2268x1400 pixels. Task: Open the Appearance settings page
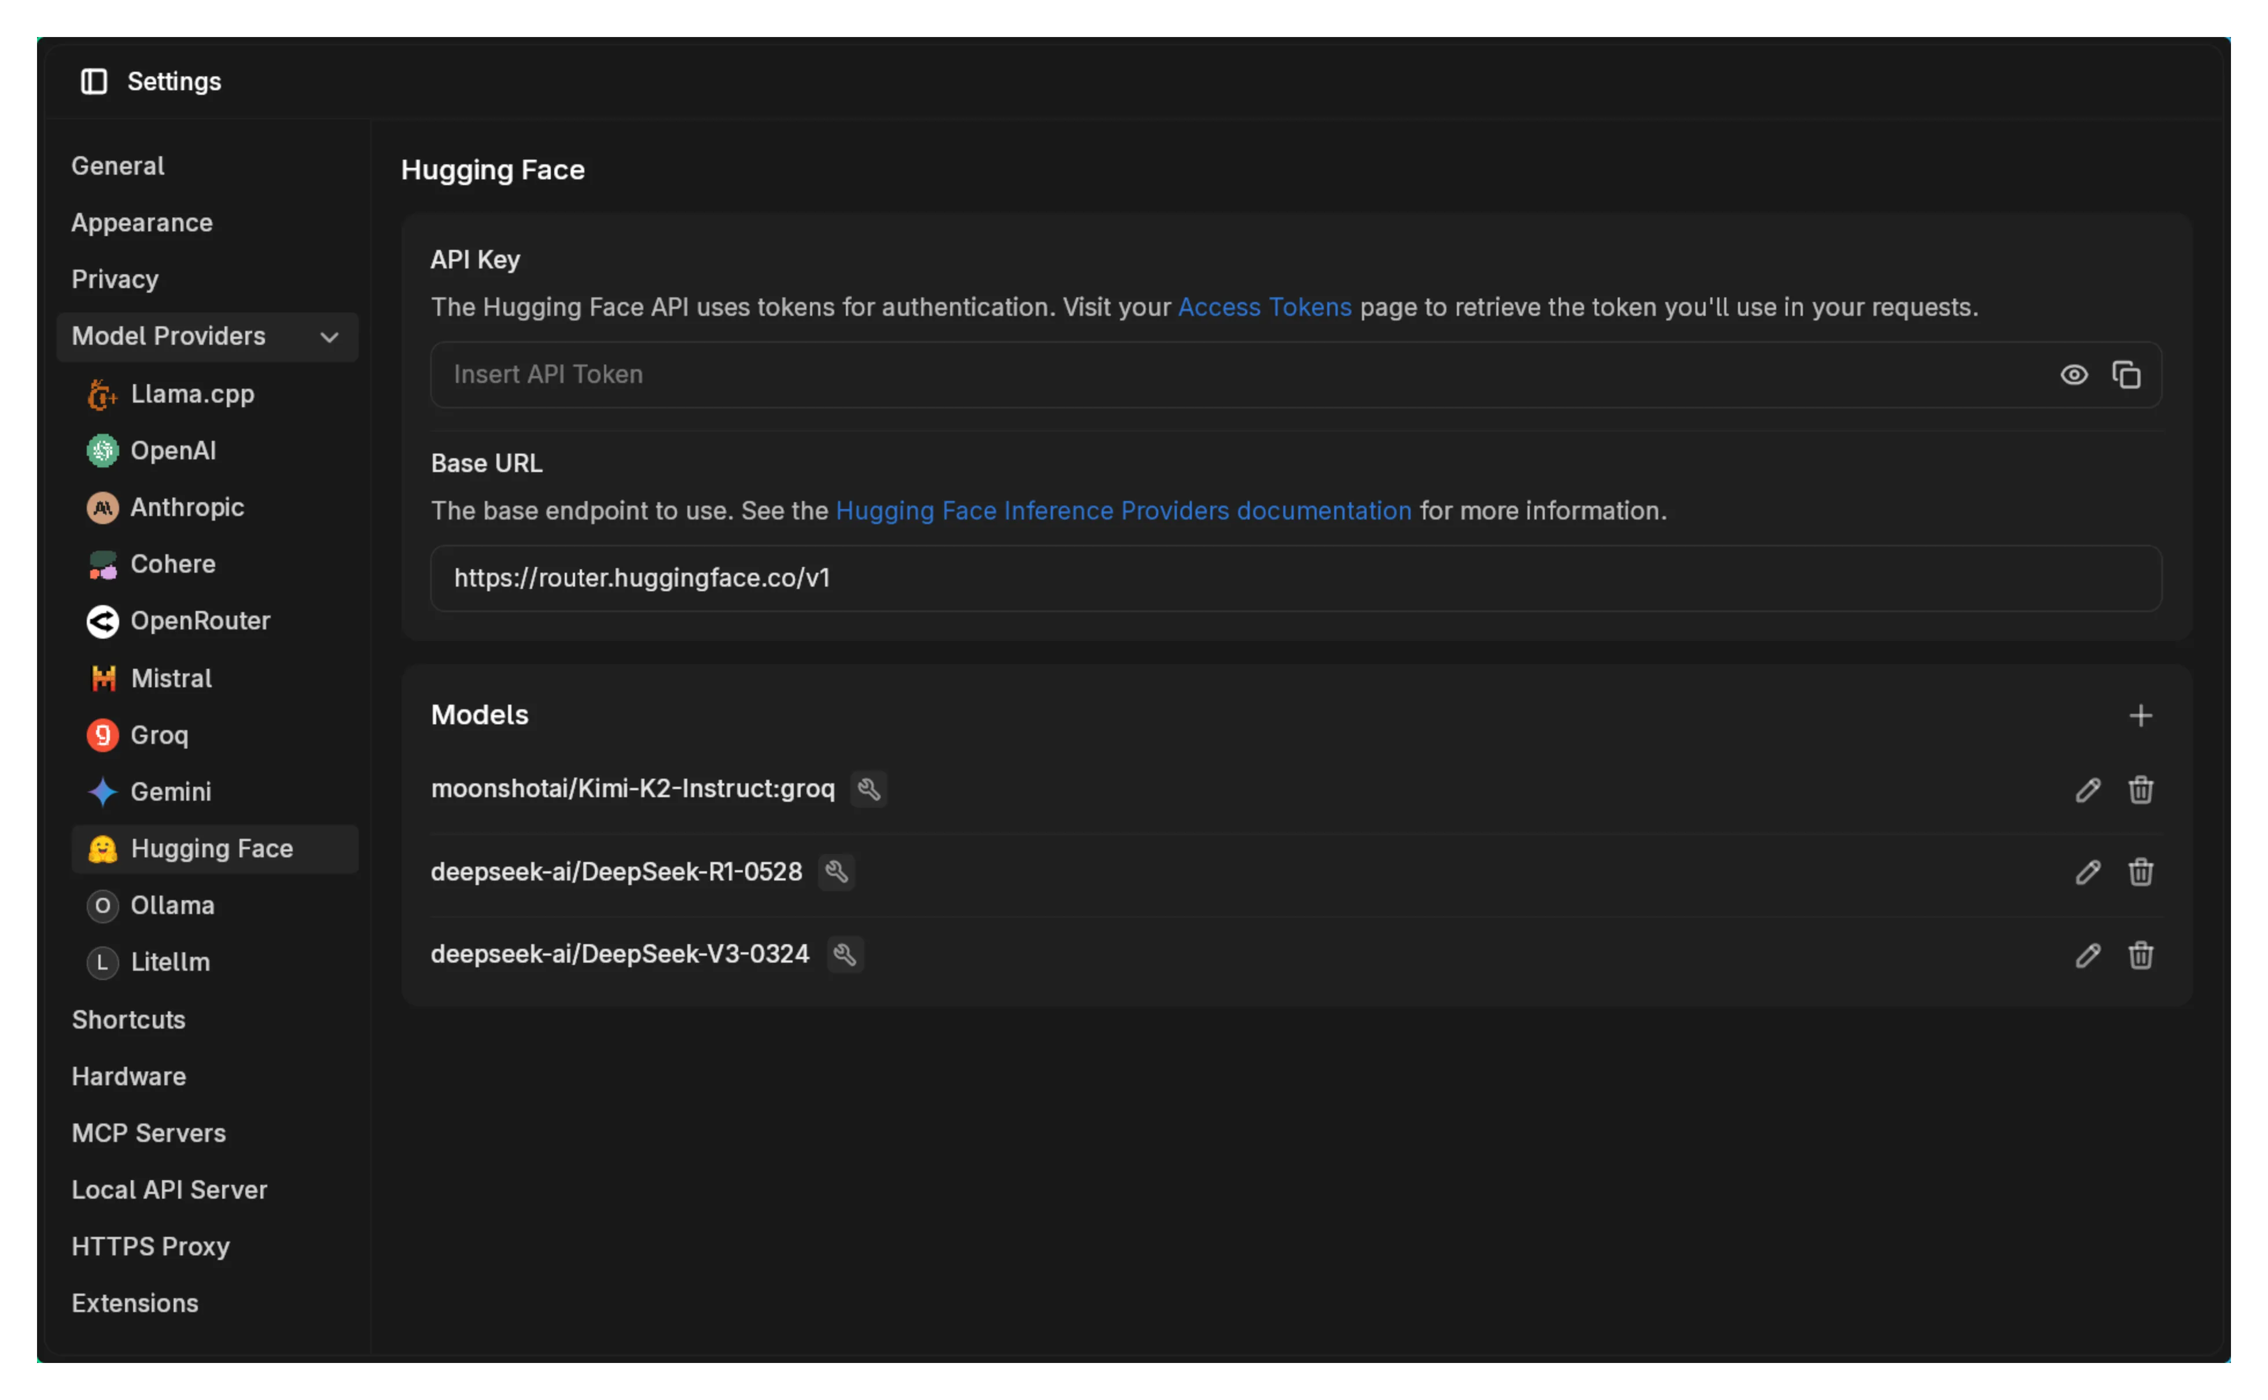[142, 223]
